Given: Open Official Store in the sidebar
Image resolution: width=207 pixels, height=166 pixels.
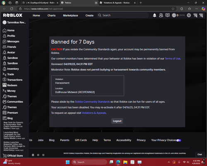Looking at the screenshot, I should pyautogui.click(x=13, y=156).
